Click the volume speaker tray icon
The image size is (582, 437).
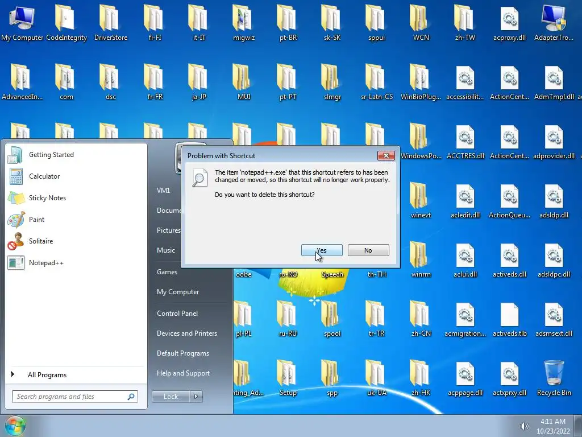click(x=524, y=426)
